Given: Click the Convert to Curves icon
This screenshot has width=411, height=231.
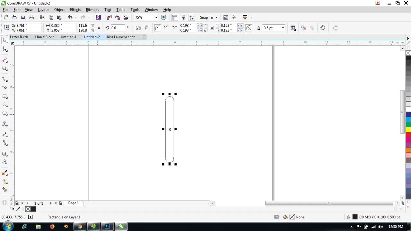Looking at the screenshot, I should [x=323, y=28].
